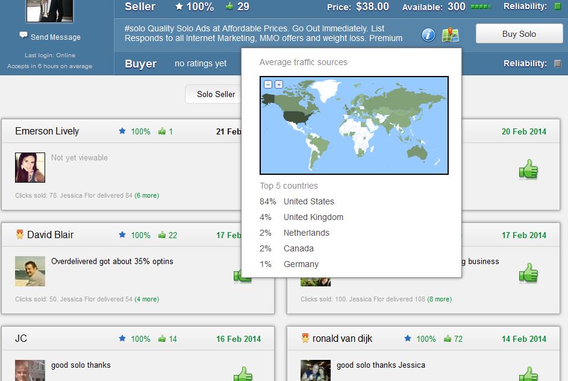Click the seller's thumbs-up rating icon
The height and width of the screenshot is (381, 568).
pos(229,7)
